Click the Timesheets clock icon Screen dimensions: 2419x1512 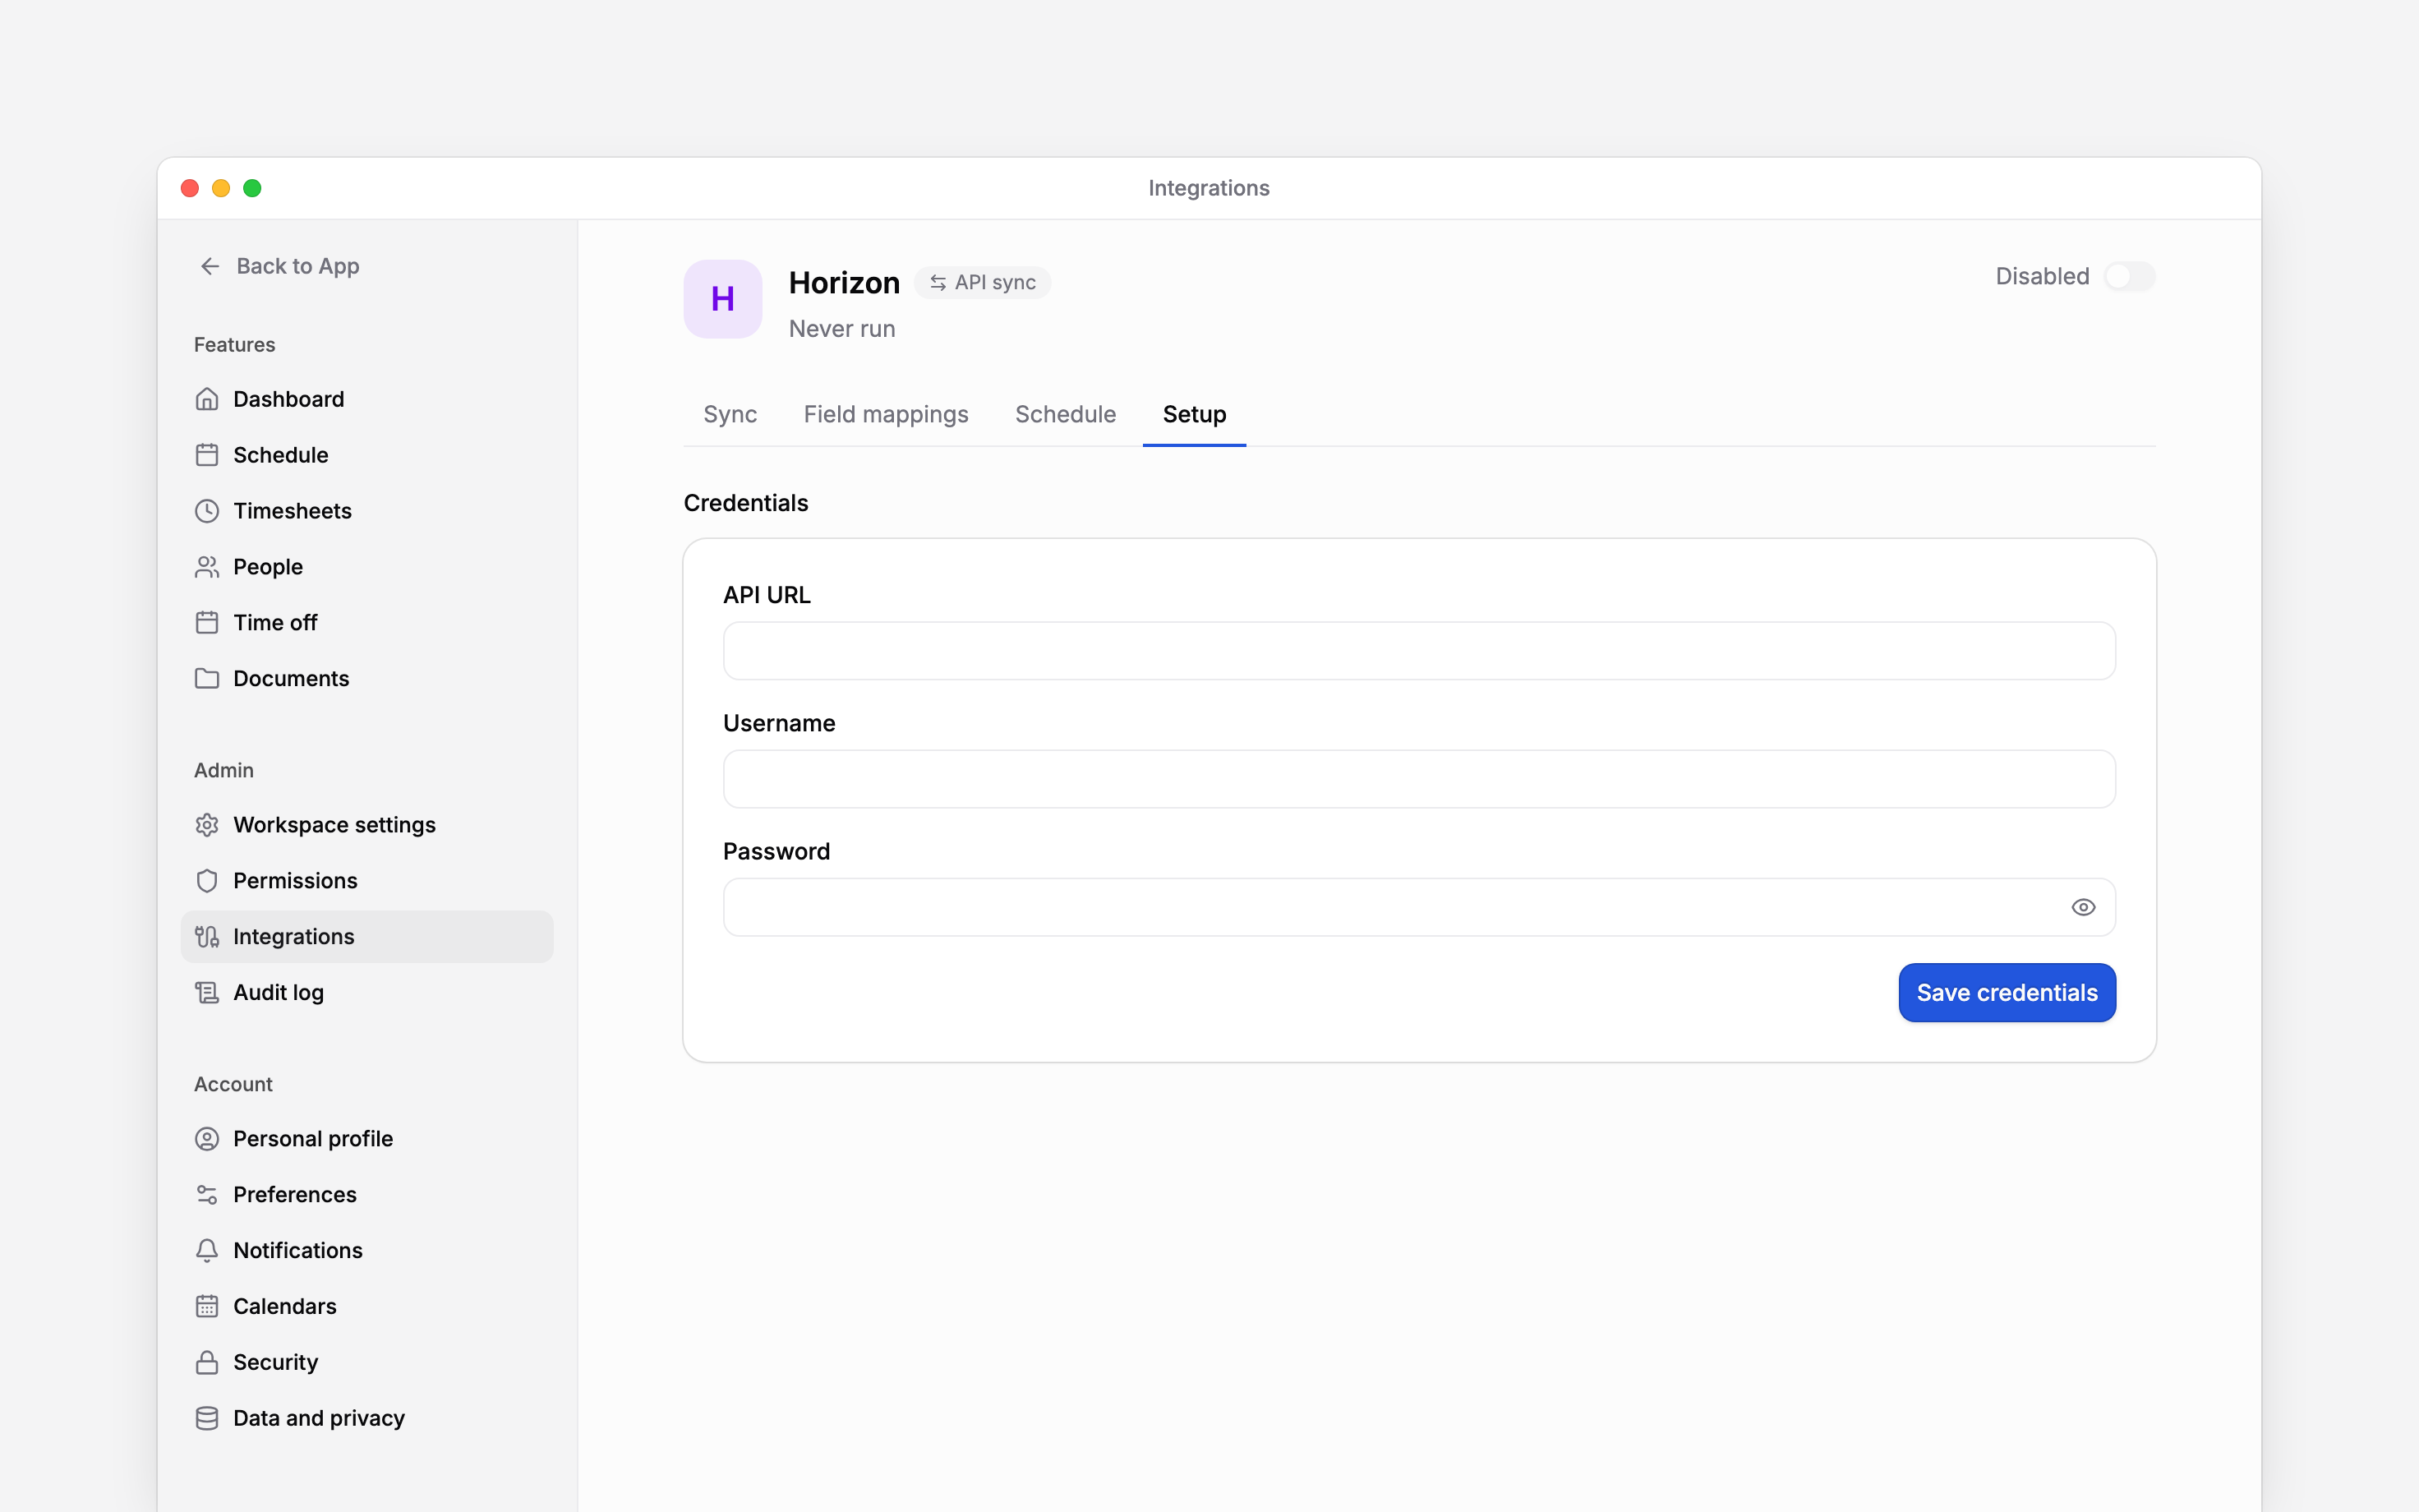pyautogui.click(x=207, y=511)
